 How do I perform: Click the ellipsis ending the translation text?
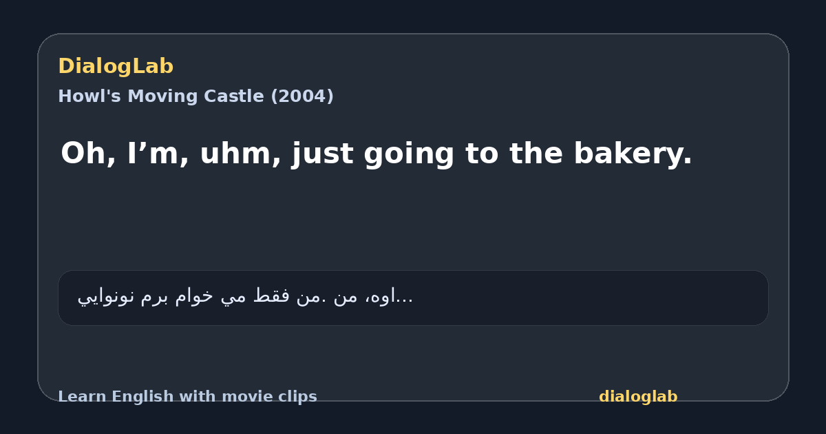tap(406, 298)
